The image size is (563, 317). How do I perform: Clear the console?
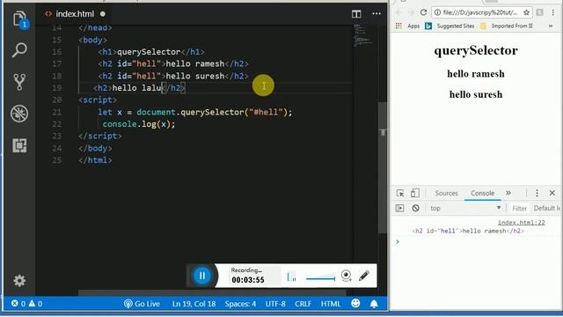pyautogui.click(x=415, y=208)
